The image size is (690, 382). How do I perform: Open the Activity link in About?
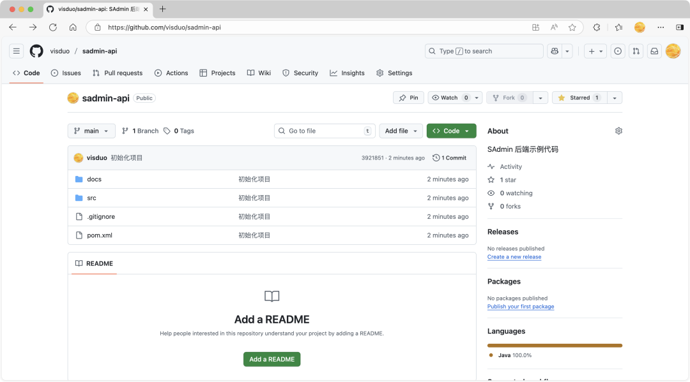coord(505,166)
